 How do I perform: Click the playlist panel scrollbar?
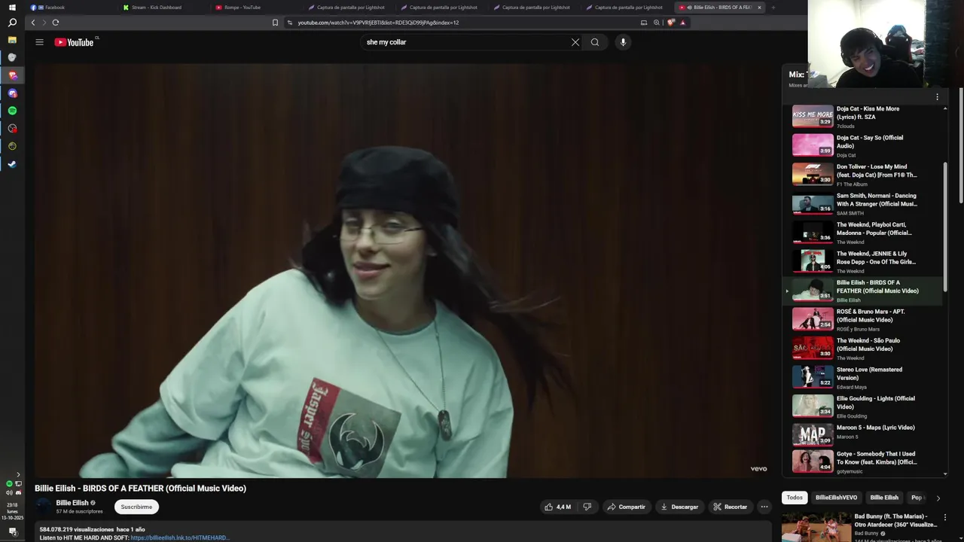click(x=945, y=226)
